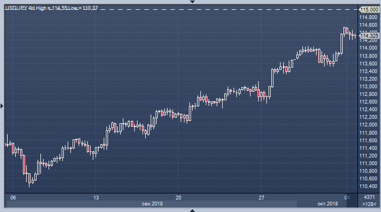Select the 4371 bar count value
This screenshot has height=212, width=381.
pos(369,197)
